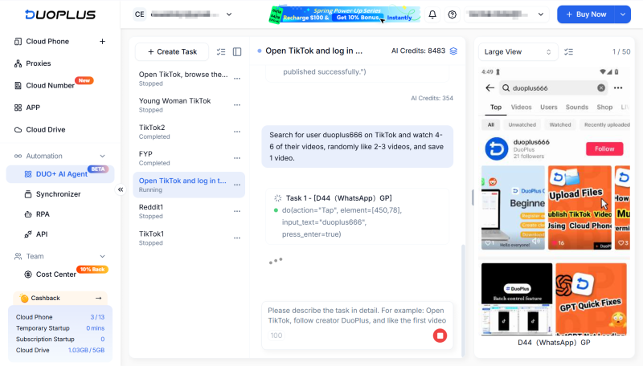This screenshot has width=643, height=366.
Task: Open the Cashback arrow link
Action: click(98, 298)
